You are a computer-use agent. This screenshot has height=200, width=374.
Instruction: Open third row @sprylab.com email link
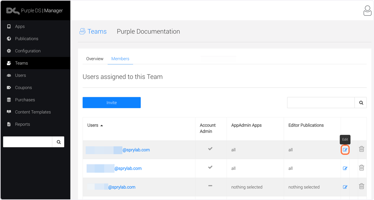coord(122,187)
